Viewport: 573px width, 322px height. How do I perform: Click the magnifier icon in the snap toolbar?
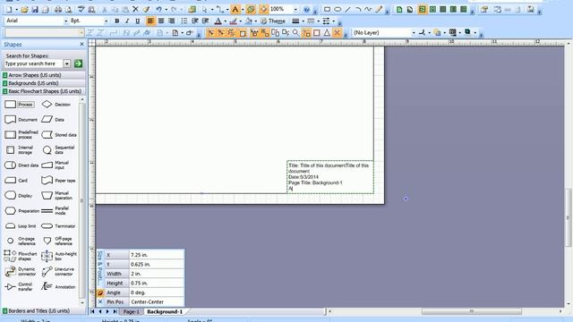pos(295,33)
